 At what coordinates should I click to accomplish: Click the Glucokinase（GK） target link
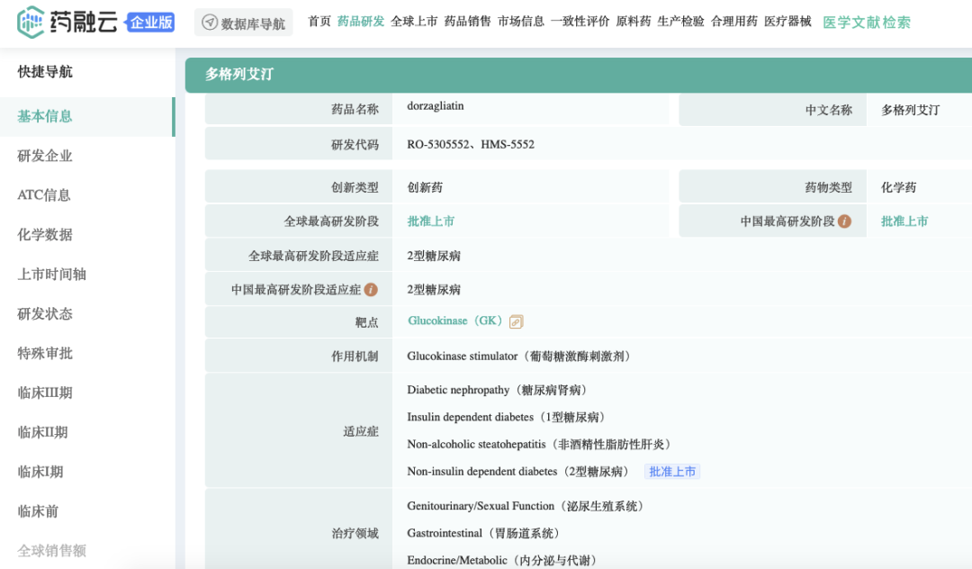click(454, 321)
